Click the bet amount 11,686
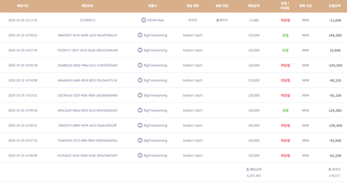The height and width of the screenshot is (182, 347). coord(254,20)
